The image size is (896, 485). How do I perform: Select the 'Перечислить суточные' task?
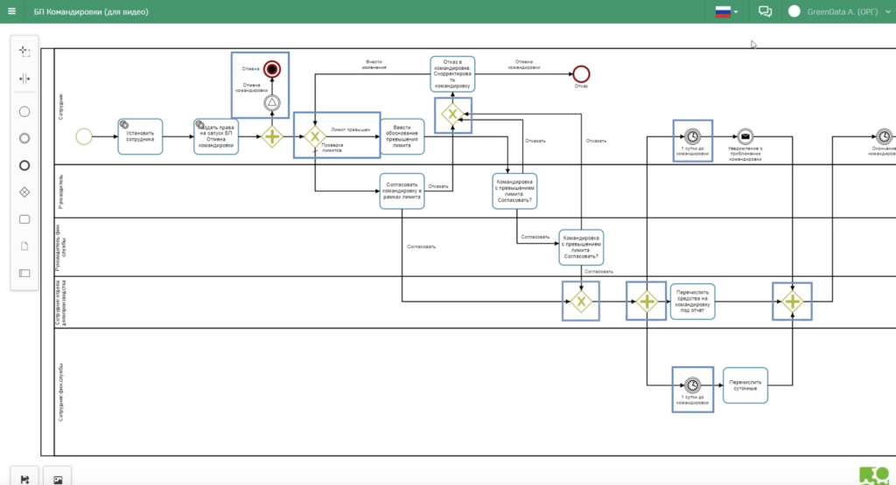pyautogui.click(x=745, y=385)
